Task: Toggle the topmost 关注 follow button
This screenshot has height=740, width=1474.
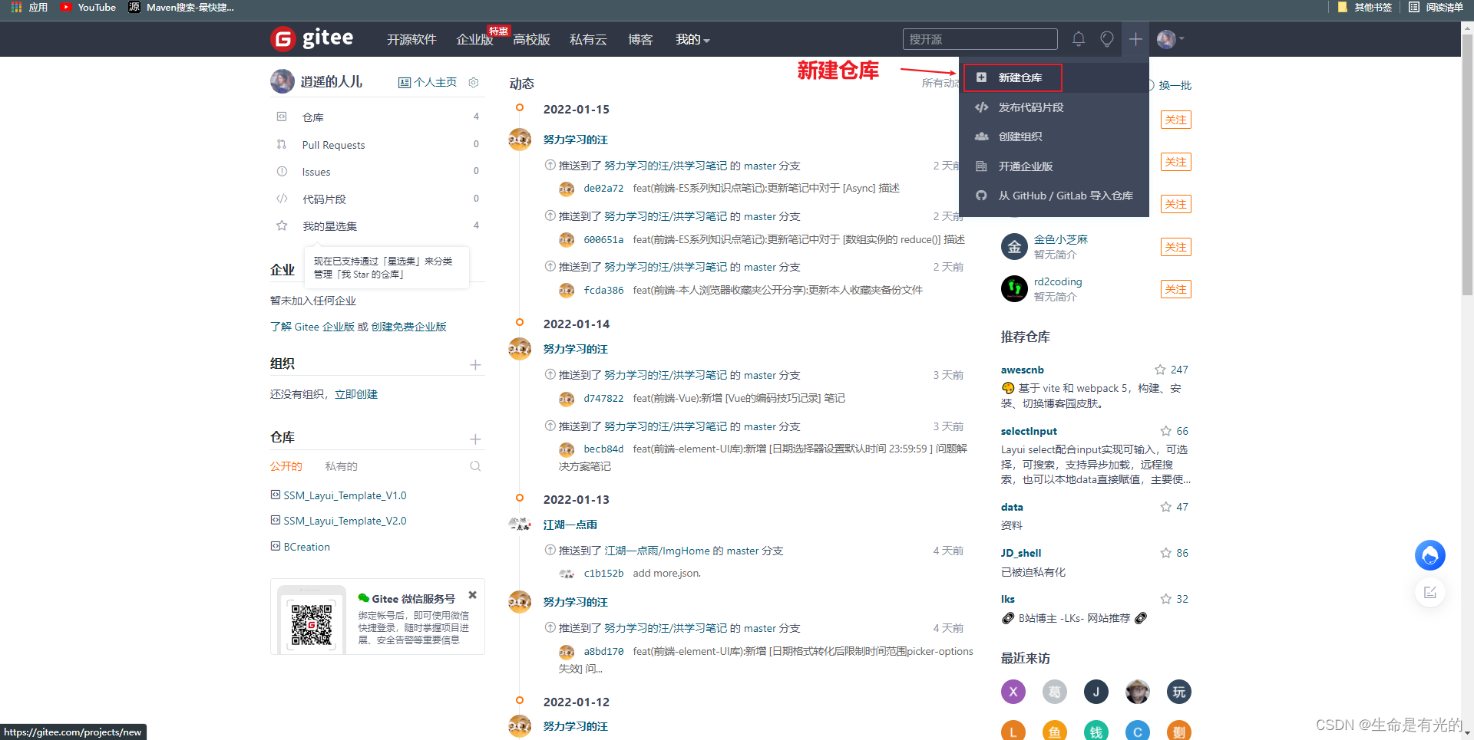Action: click(x=1175, y=120)
